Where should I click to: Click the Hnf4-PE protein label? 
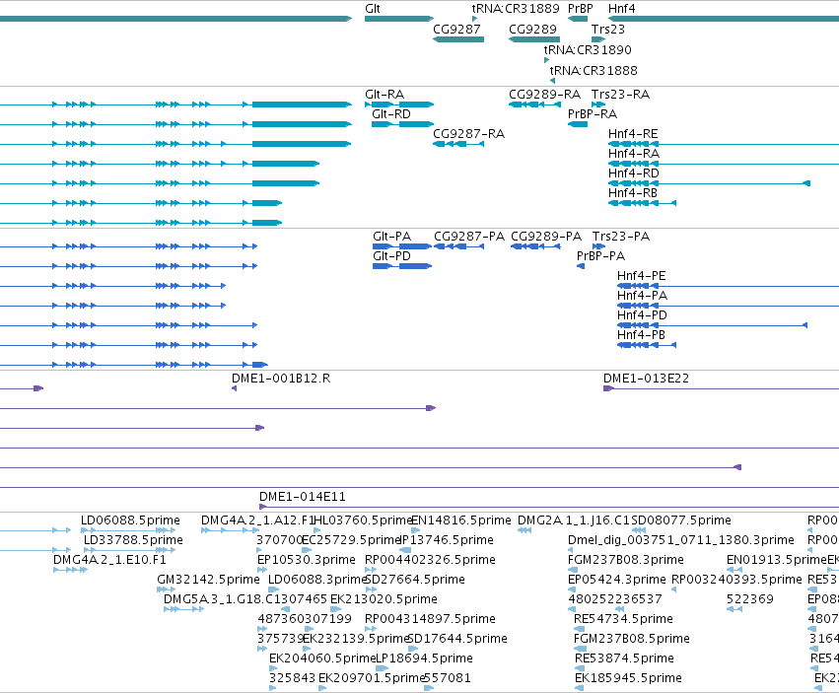pyautogui.click(x=642, y=276)
